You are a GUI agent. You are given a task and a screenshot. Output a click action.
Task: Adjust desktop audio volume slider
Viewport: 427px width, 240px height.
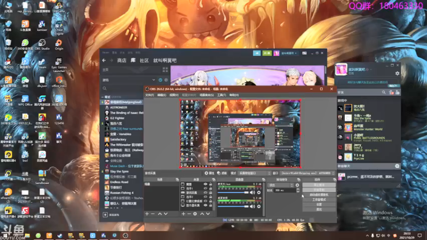pyautogui.click(x=233, y=206)
